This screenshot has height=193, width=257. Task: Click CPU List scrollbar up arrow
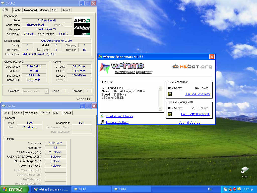coord(160,88)
